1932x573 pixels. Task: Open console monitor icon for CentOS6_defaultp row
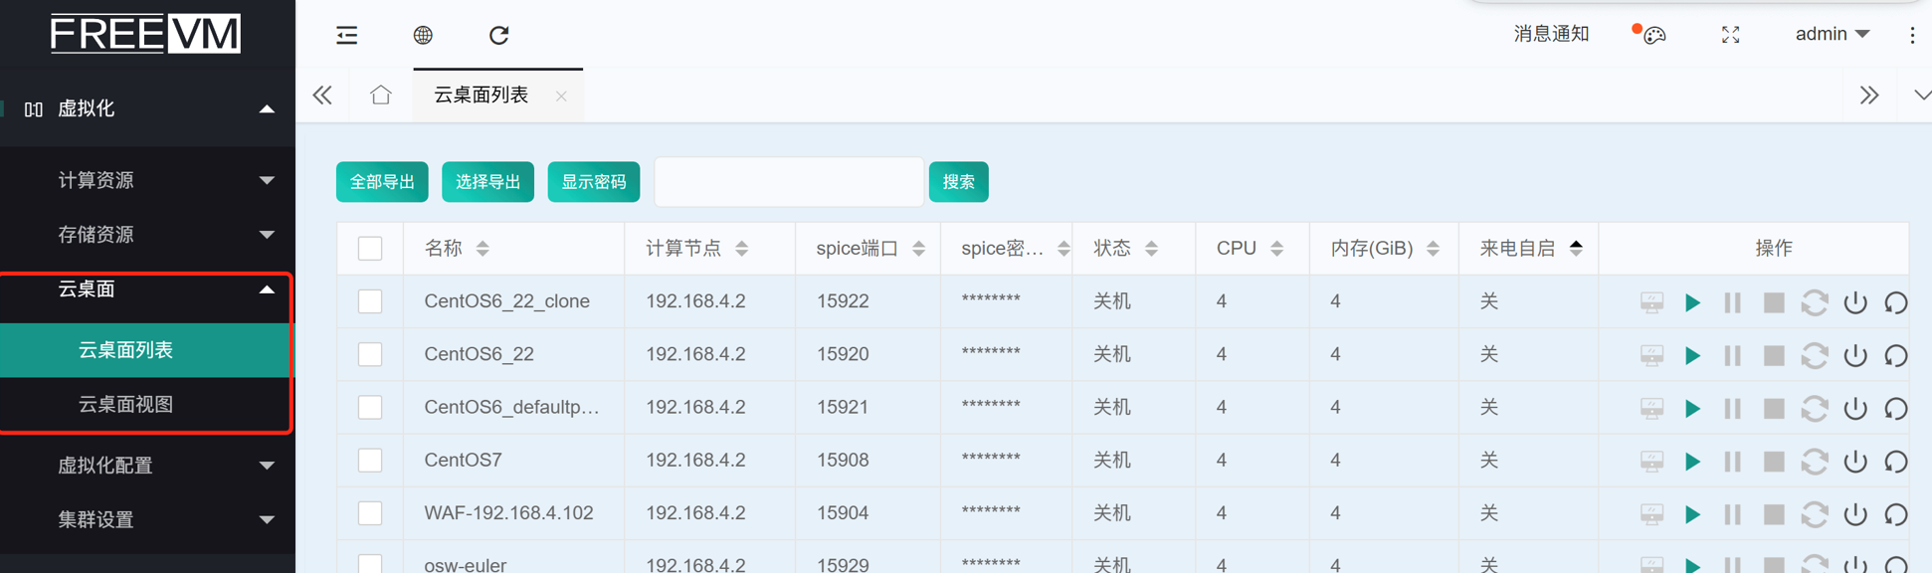[x=1650, y=408]
